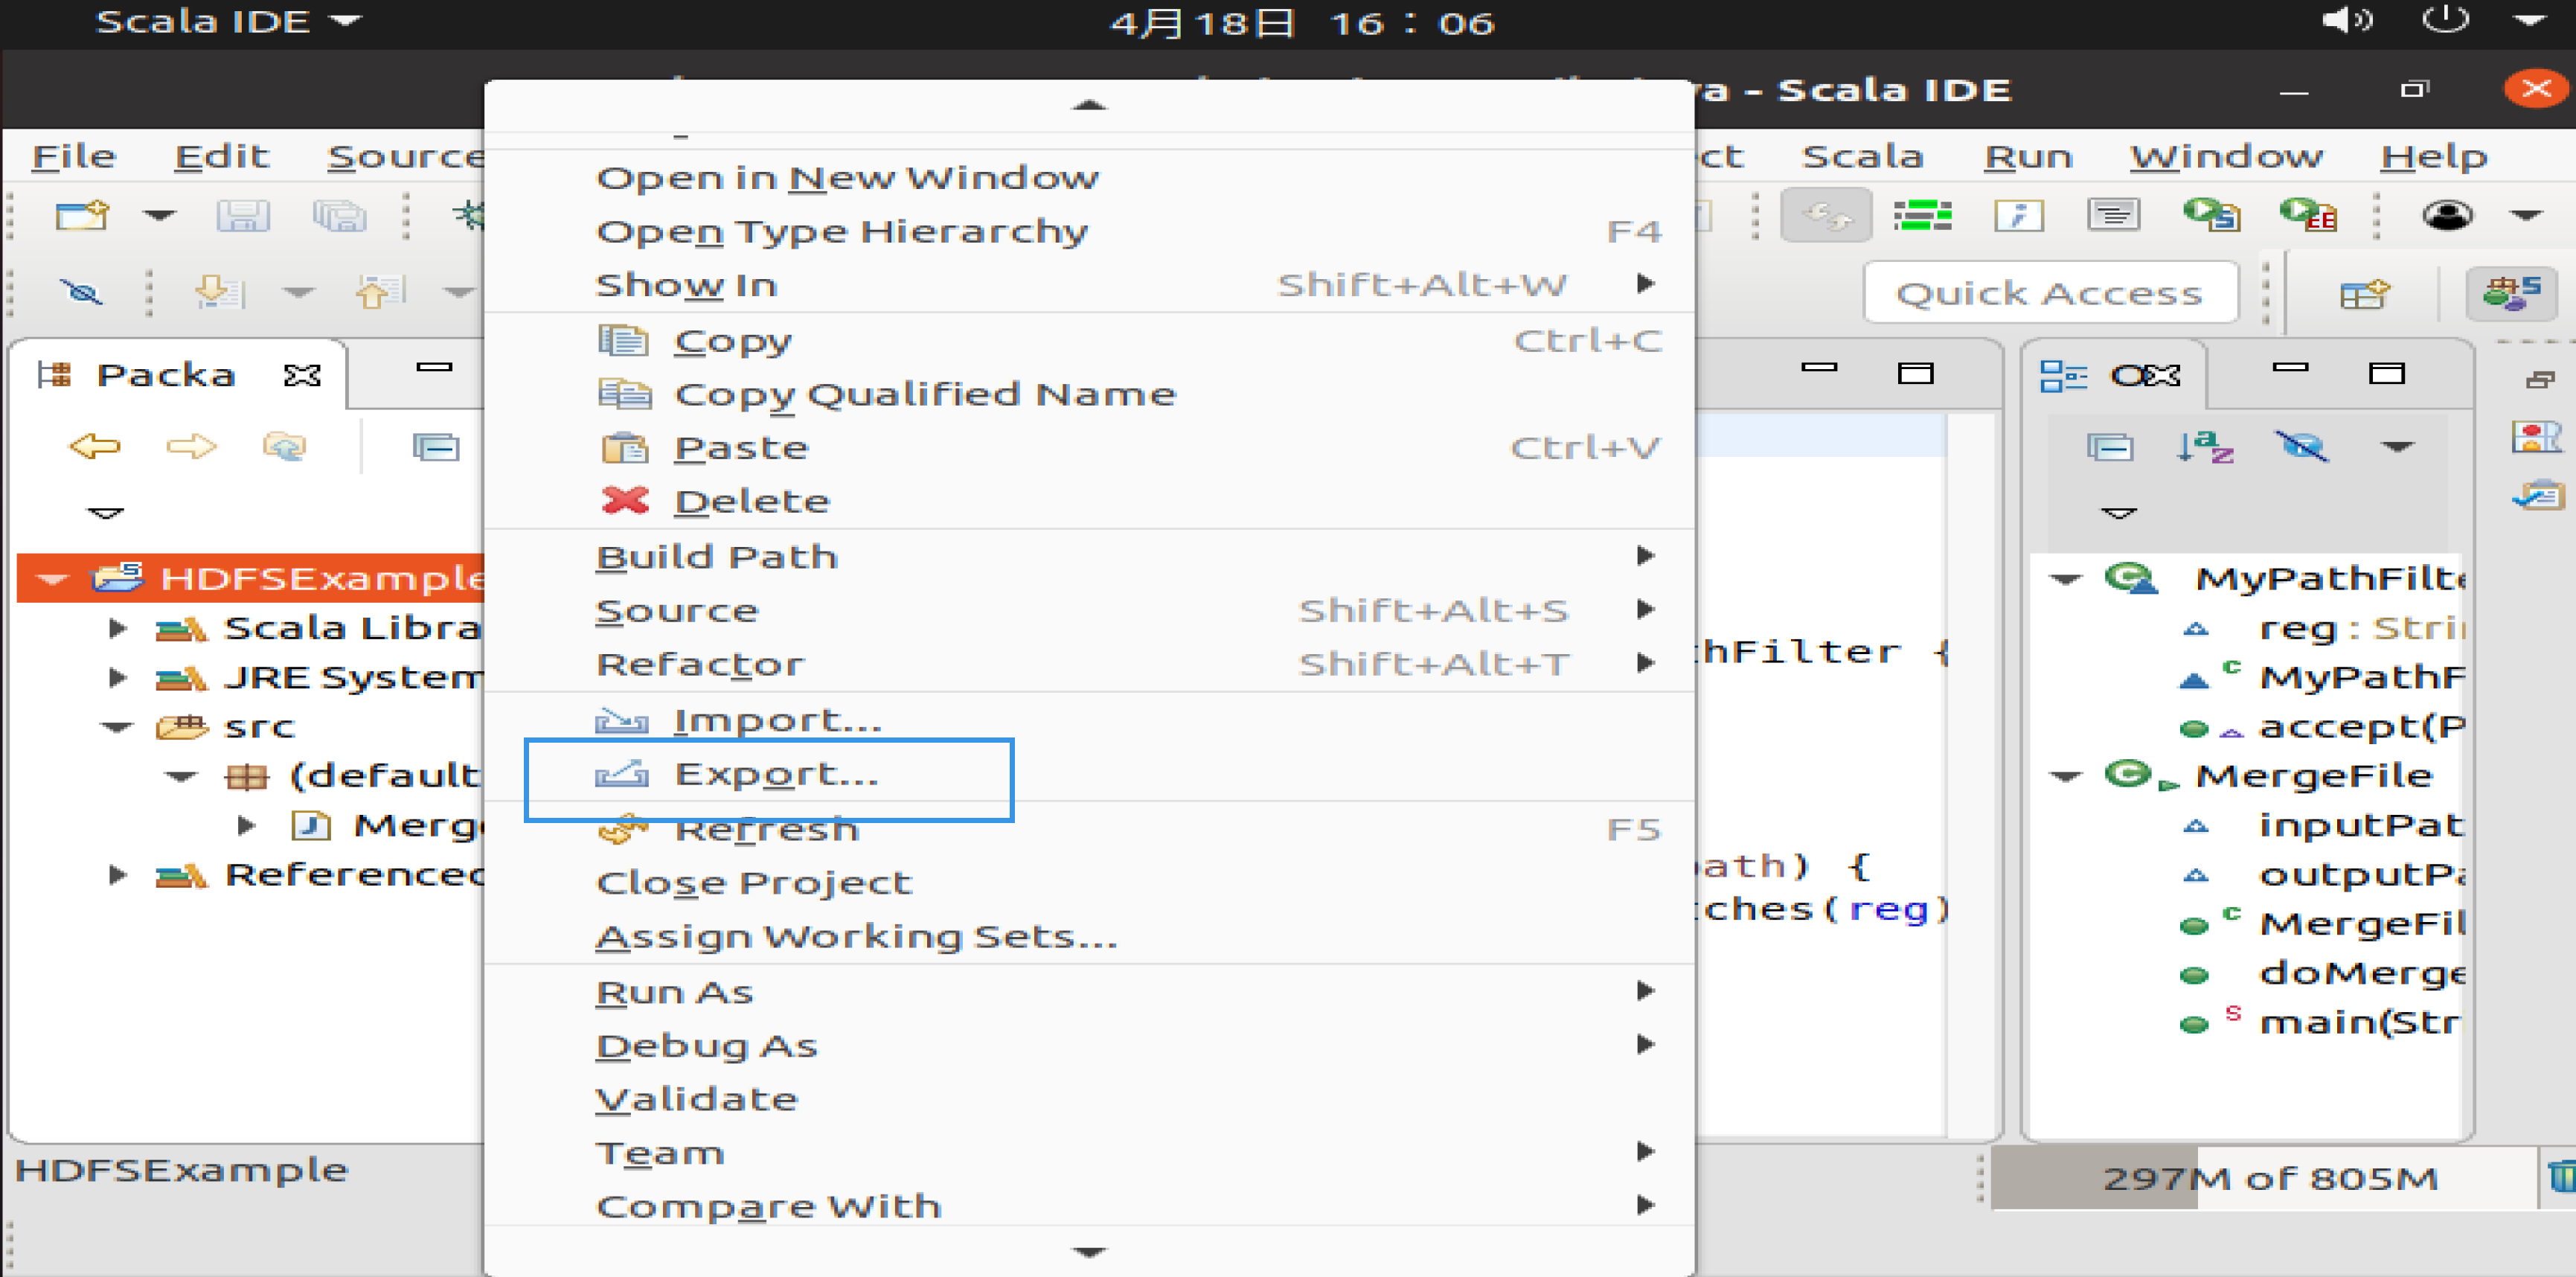Click the system power icon

click(2445, 20)
